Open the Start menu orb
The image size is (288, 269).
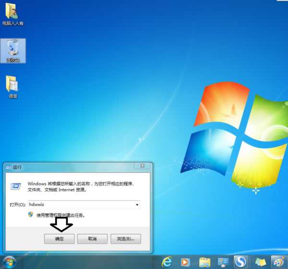click(x=9, y=262)
